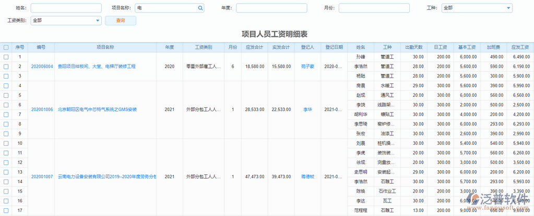Open 北京朝阳区电气中芯特气系统 project link
The image size is (534, 216).
click(x=97, y=110)
